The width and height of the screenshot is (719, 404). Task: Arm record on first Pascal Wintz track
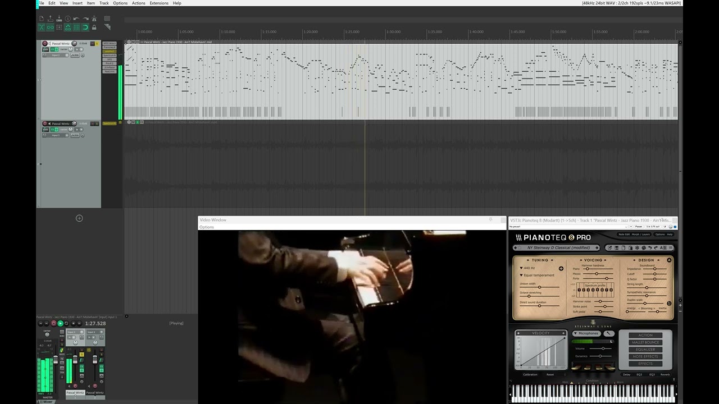click(45, 43)
